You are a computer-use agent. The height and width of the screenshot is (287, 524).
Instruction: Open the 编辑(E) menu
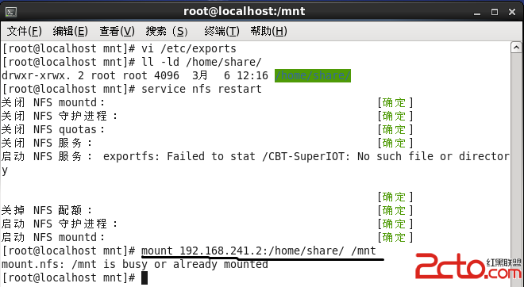coord(70,32)
